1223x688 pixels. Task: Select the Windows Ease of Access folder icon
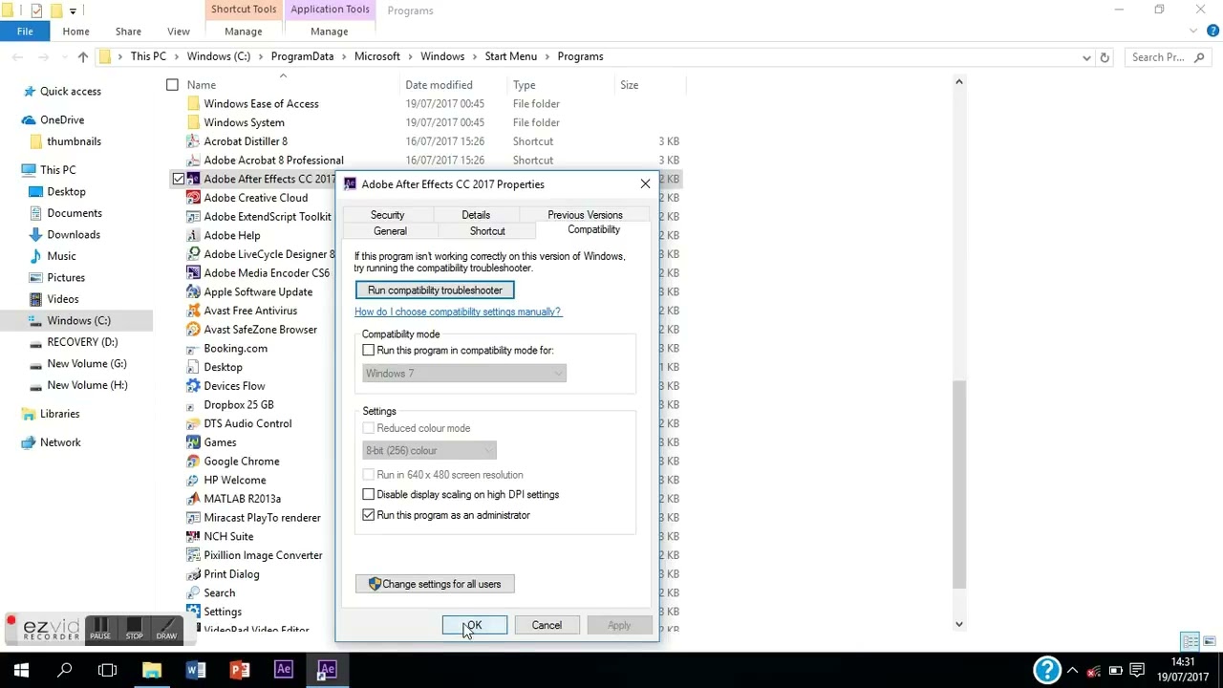[x=193, y=104]
